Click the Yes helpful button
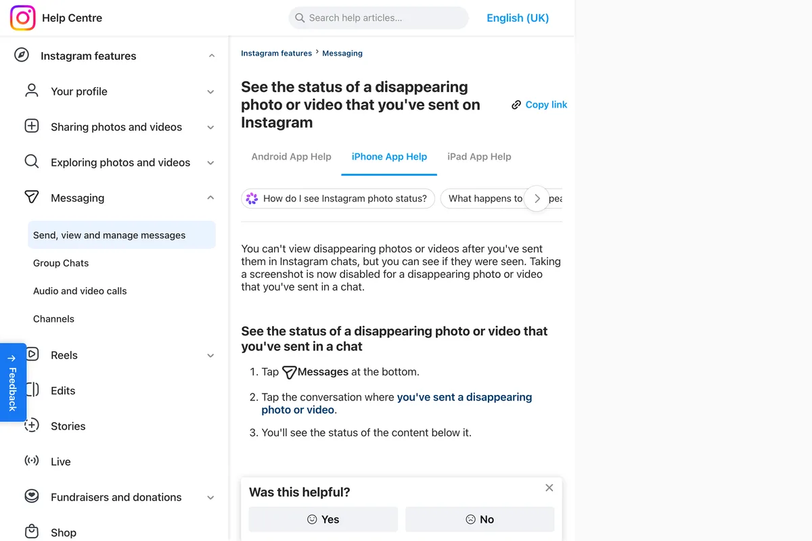The image size is (812, 541). coord(323,519)
